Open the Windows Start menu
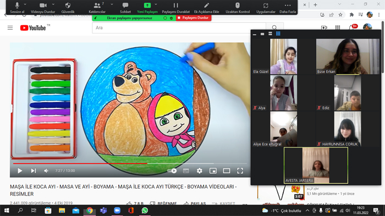Image resolution: width=385 pixels, height=216 pixels. 7,211
